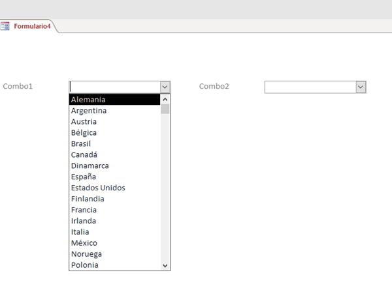Collapse the Combo1 dropdown arrow
392x292 pixels.
tap(165, 87)
